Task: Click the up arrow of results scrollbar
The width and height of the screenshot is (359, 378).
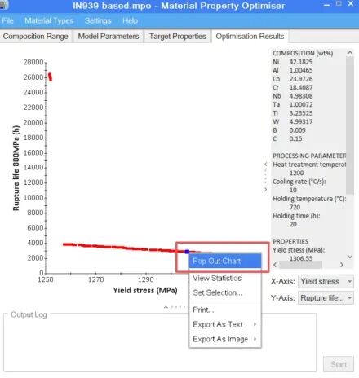Action: pyautogui.click(x=350, y=52)
